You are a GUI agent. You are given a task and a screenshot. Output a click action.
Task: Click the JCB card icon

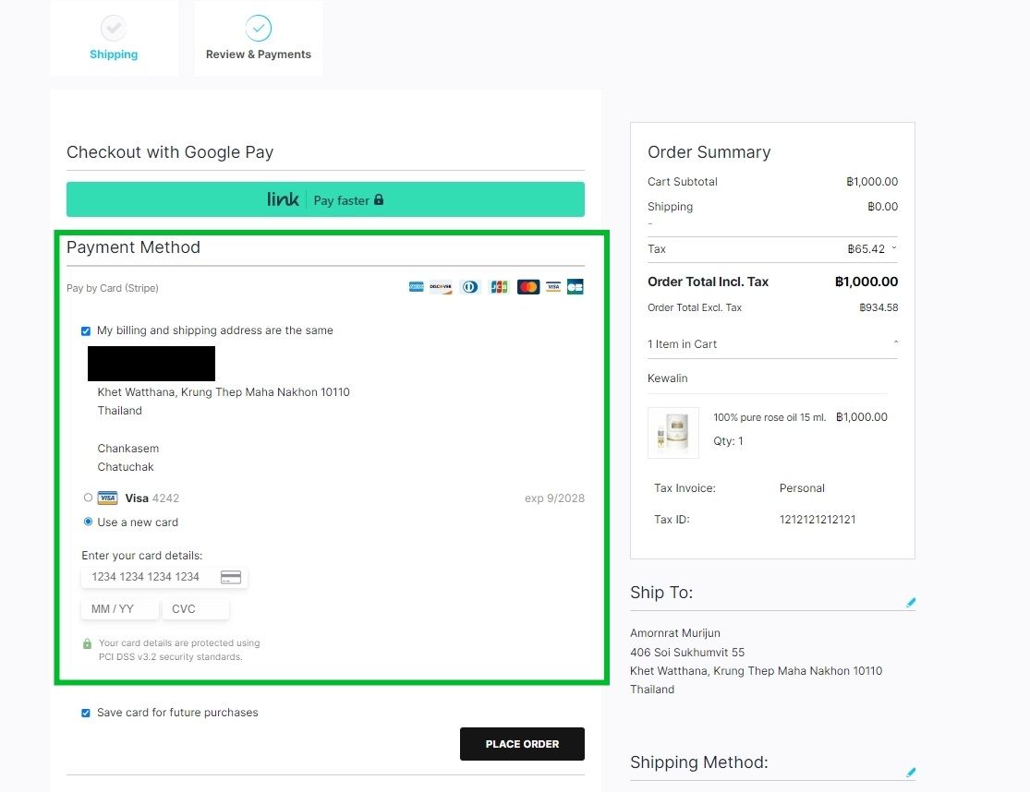499,287
